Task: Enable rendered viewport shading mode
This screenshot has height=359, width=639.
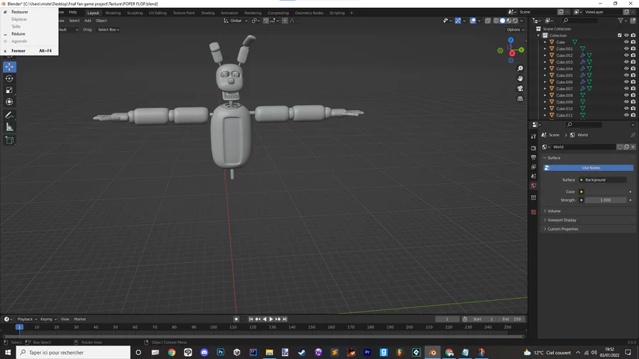Action: (515, 21)
